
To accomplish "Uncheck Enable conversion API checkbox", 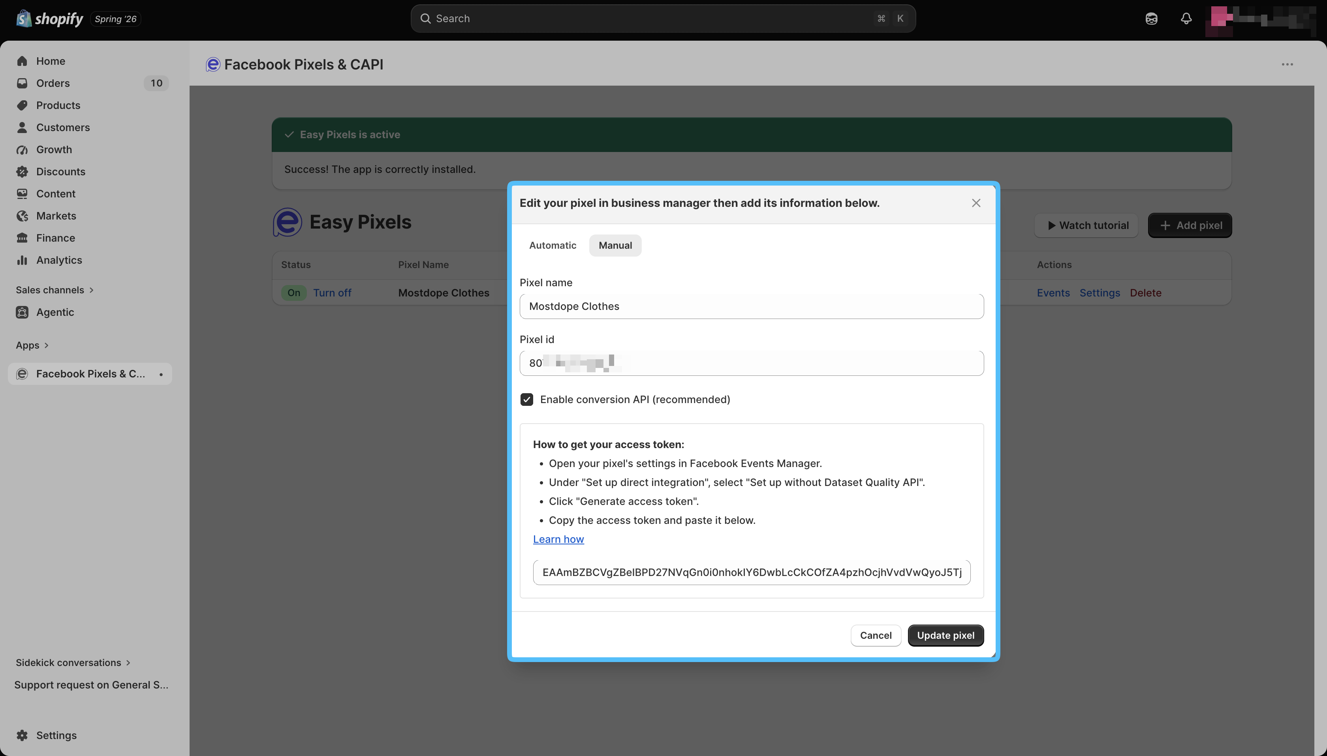I will pyautogui.click(x=526, y=399).
